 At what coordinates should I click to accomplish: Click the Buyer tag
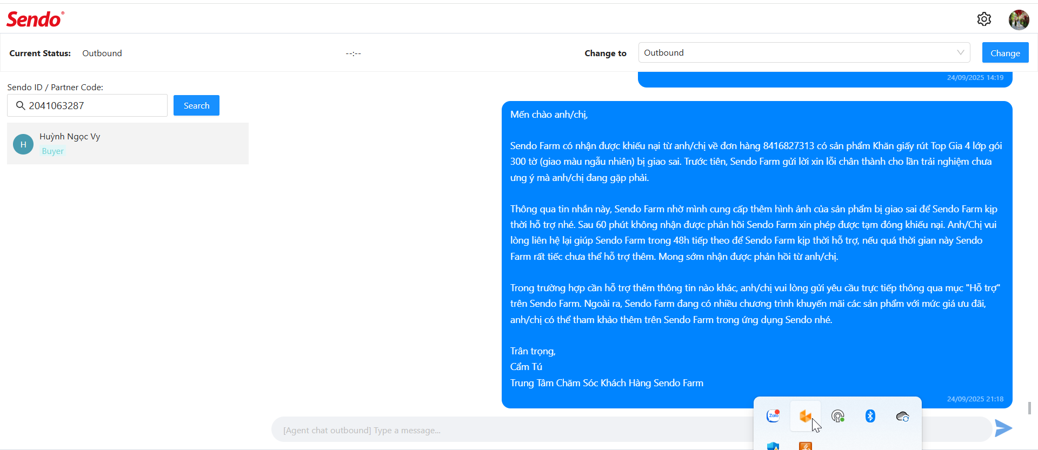(x=53, y=151)
